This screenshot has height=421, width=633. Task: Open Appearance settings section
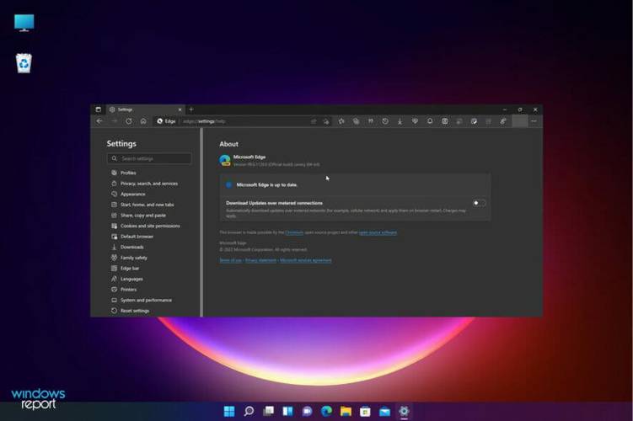coord(133,194)
